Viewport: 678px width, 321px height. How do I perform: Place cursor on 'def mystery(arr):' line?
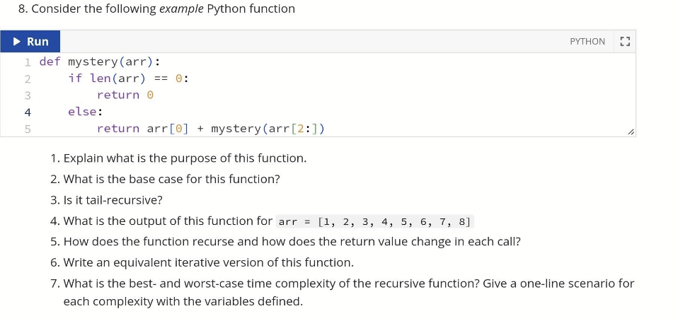(x=100, y=62)
